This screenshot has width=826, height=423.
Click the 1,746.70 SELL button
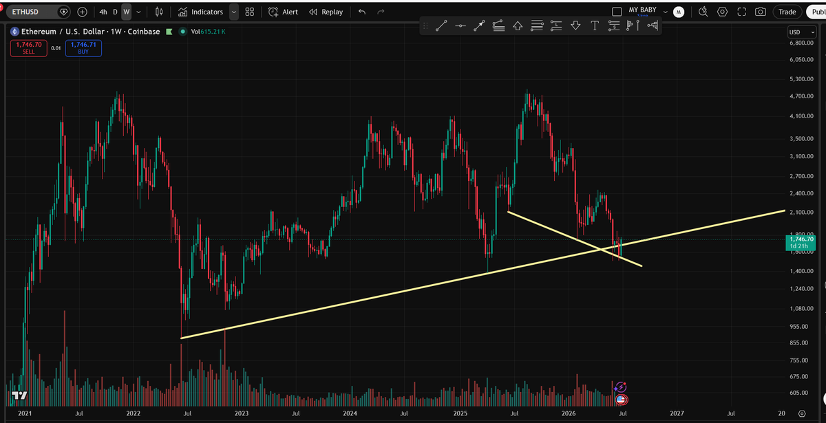point(28,48)
